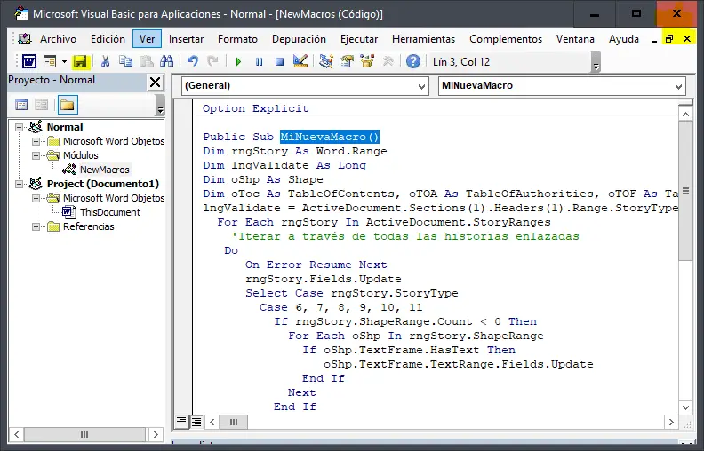
Task: Click the Redo toolbar icon
Action: (x=212, y=61)
